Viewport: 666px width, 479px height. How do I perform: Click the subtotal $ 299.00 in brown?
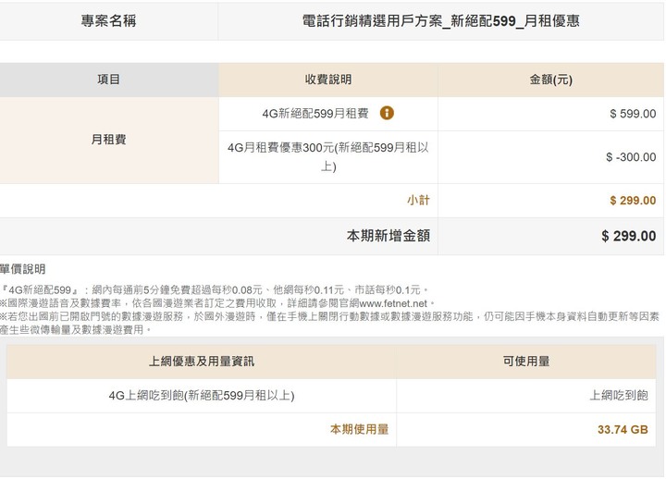[x=633, y=201]
